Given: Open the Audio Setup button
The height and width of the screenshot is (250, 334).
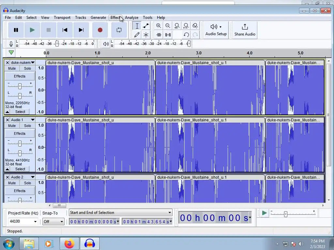Looking at the screenshot, I should 216,30.
